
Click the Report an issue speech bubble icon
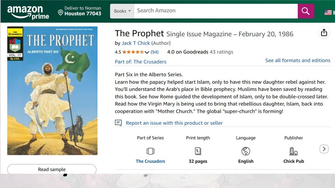coord(118,123)
